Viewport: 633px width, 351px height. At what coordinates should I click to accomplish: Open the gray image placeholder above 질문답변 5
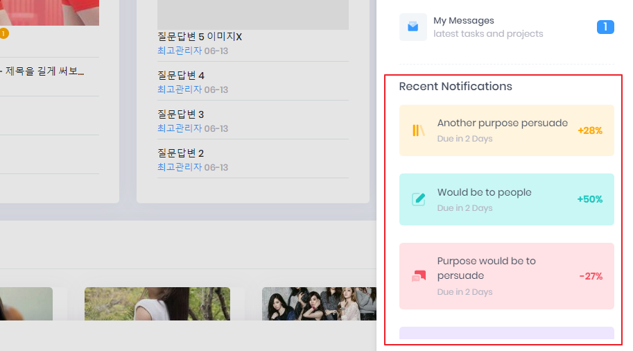[253, 15]
